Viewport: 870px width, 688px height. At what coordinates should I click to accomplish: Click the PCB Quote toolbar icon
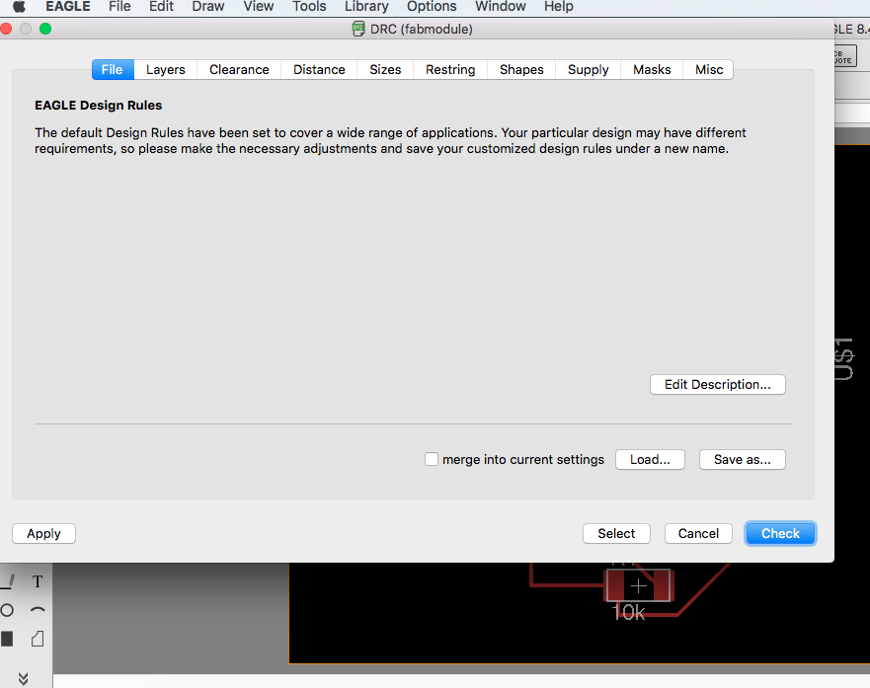[x=844, y=56]
